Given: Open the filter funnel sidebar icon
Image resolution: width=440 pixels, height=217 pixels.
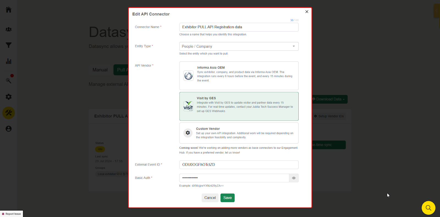Looking at the screenshot, I should (x=9, y=45).
